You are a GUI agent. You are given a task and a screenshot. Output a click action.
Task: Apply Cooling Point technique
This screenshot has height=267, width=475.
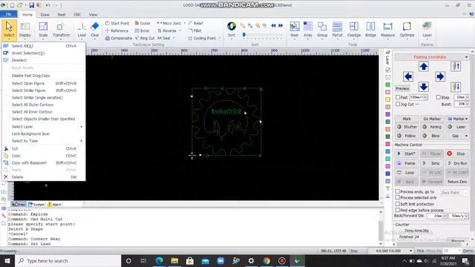(x=202, y=38)
